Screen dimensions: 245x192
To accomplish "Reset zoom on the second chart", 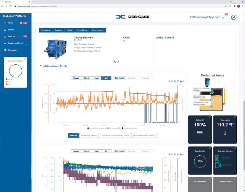I will (x=181, y=154).
